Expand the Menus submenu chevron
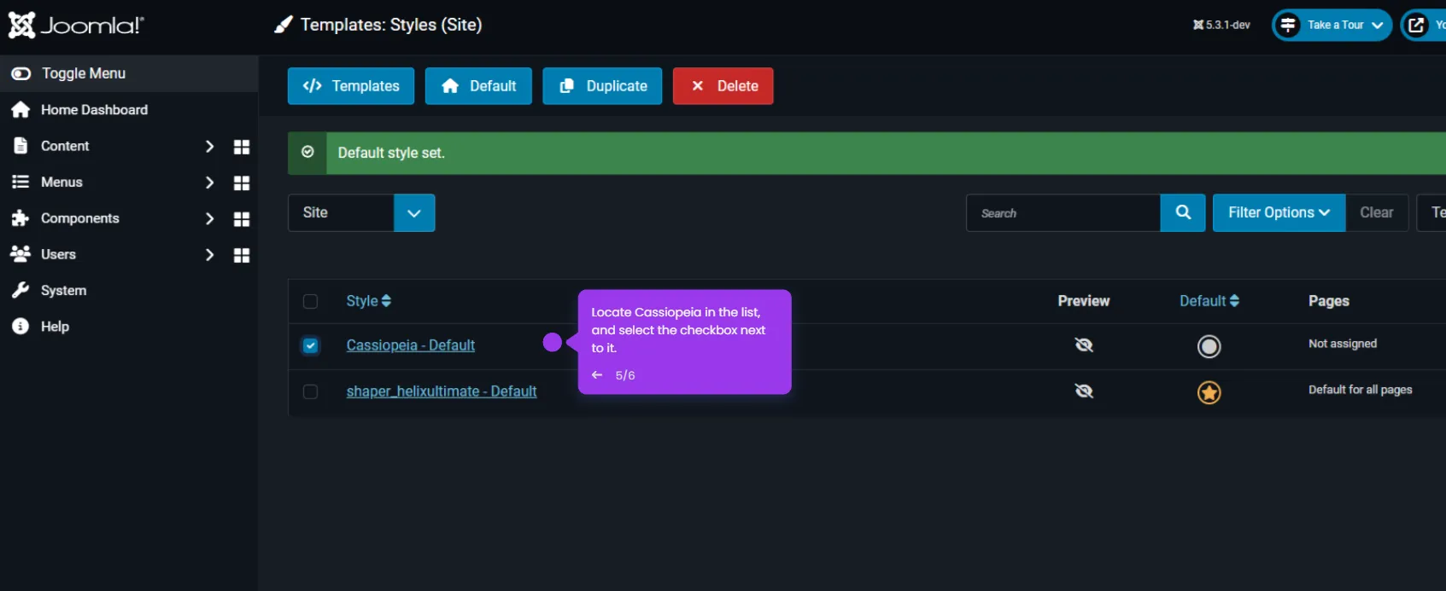The height and width of the screenshot is (591, 1446). point(209,183)
